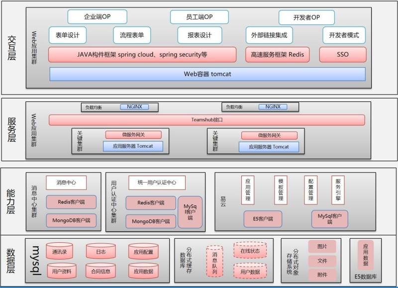398x288 pixels.
Task: Click the 通讯录 database cylinder
Action: coord(59,251)
